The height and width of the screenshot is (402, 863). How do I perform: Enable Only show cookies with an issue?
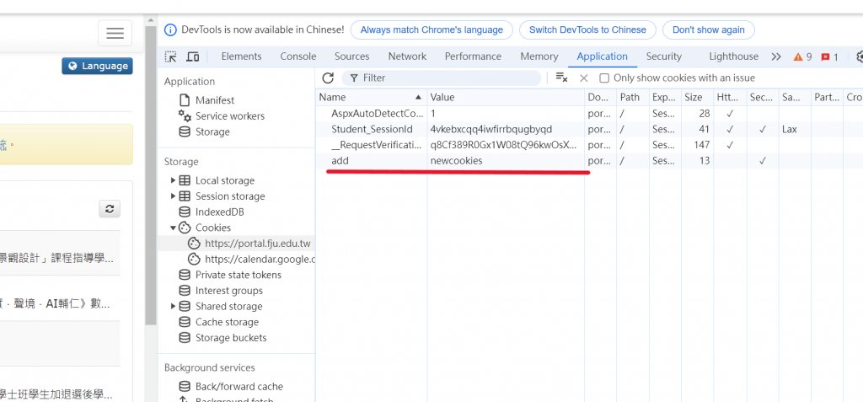click(604, 78)
